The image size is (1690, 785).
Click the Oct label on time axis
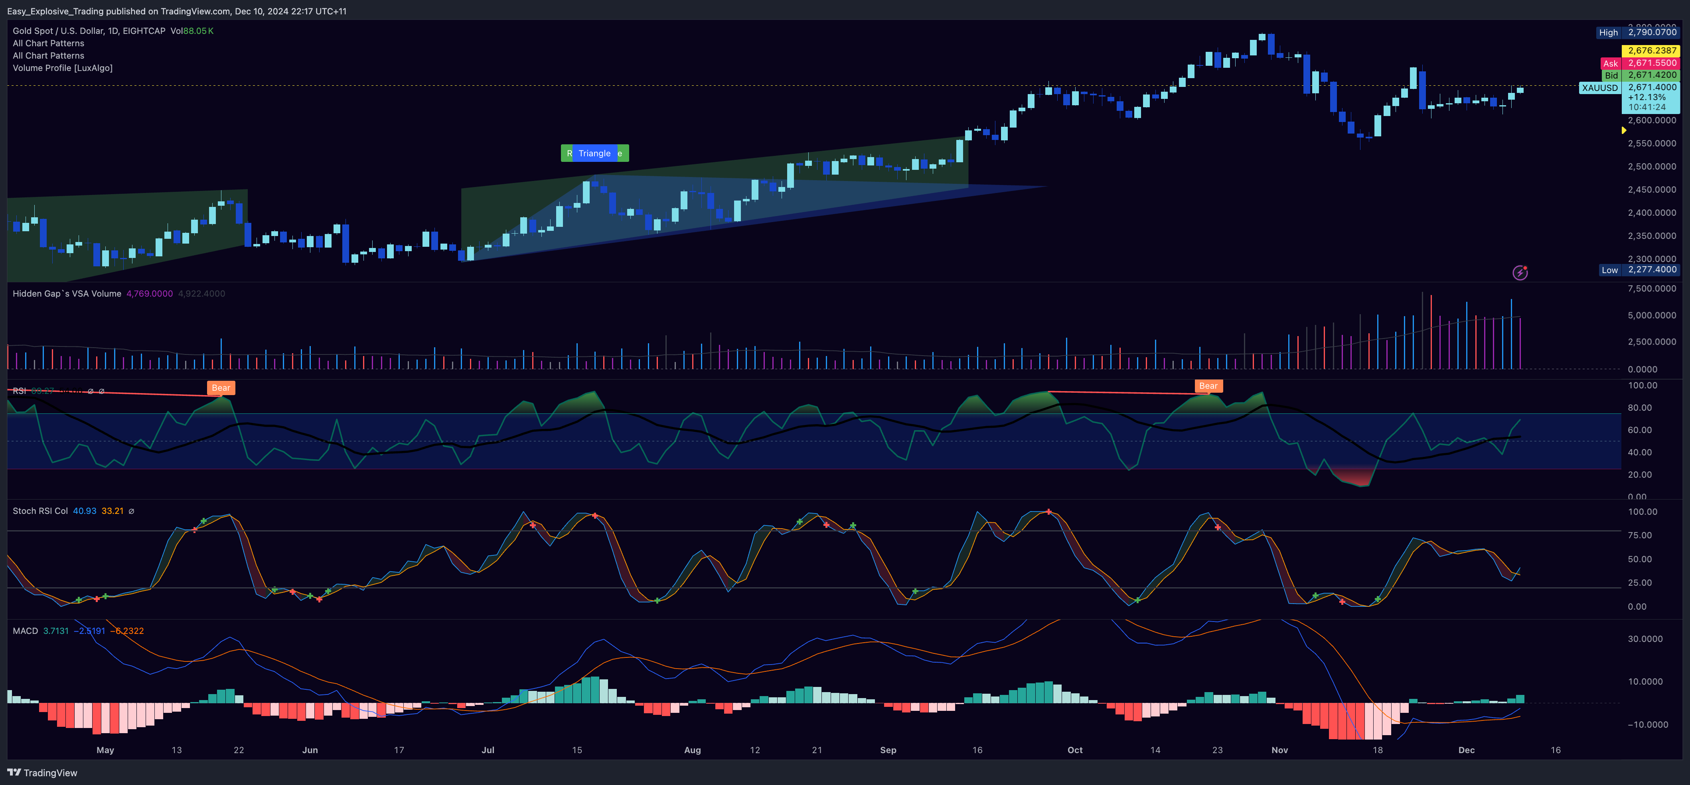click(x=1075, y=750)
